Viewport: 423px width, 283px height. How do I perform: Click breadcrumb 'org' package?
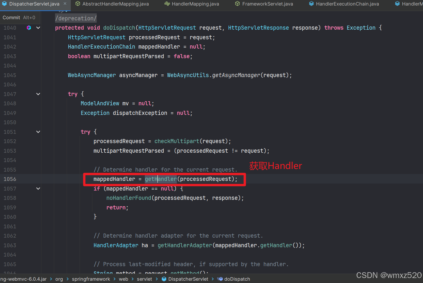coord(59,279)
